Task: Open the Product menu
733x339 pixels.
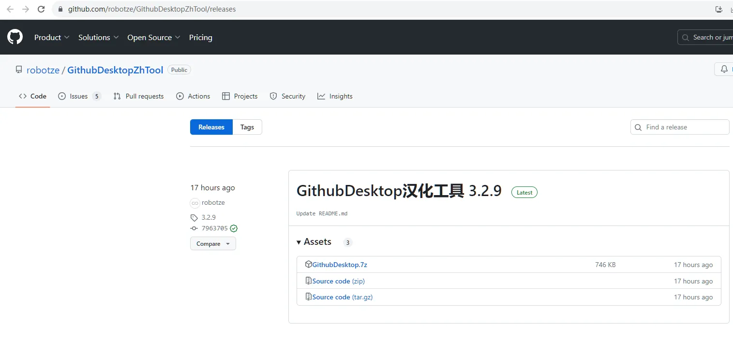Action: pyautogui.click(x=52, y=37)
